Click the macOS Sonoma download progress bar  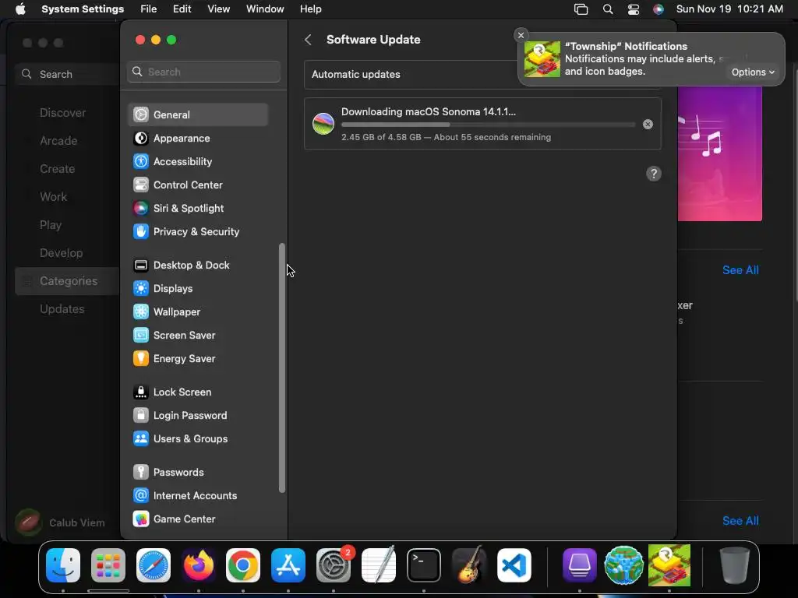[488, 125]
